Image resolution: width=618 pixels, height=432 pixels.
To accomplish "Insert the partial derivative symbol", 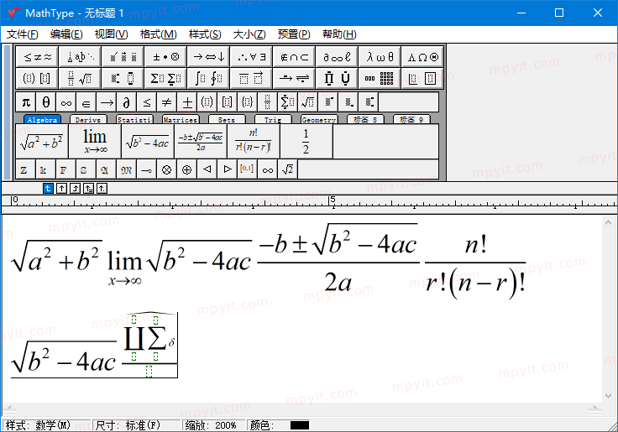I will coord(127,102).
